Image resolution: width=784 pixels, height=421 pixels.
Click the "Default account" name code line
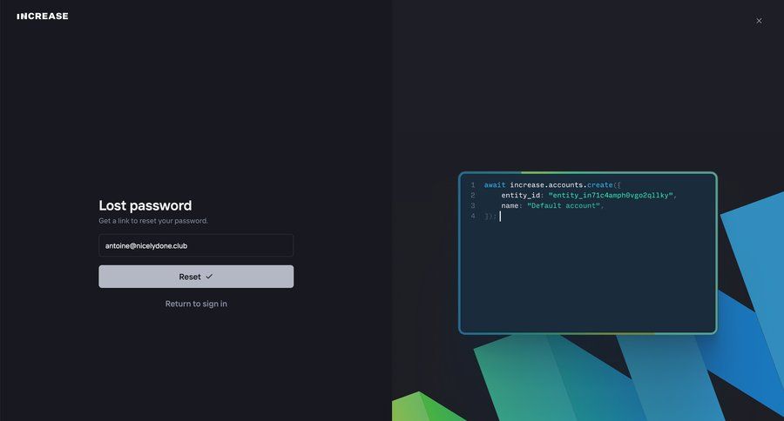(x=552, y=206)
